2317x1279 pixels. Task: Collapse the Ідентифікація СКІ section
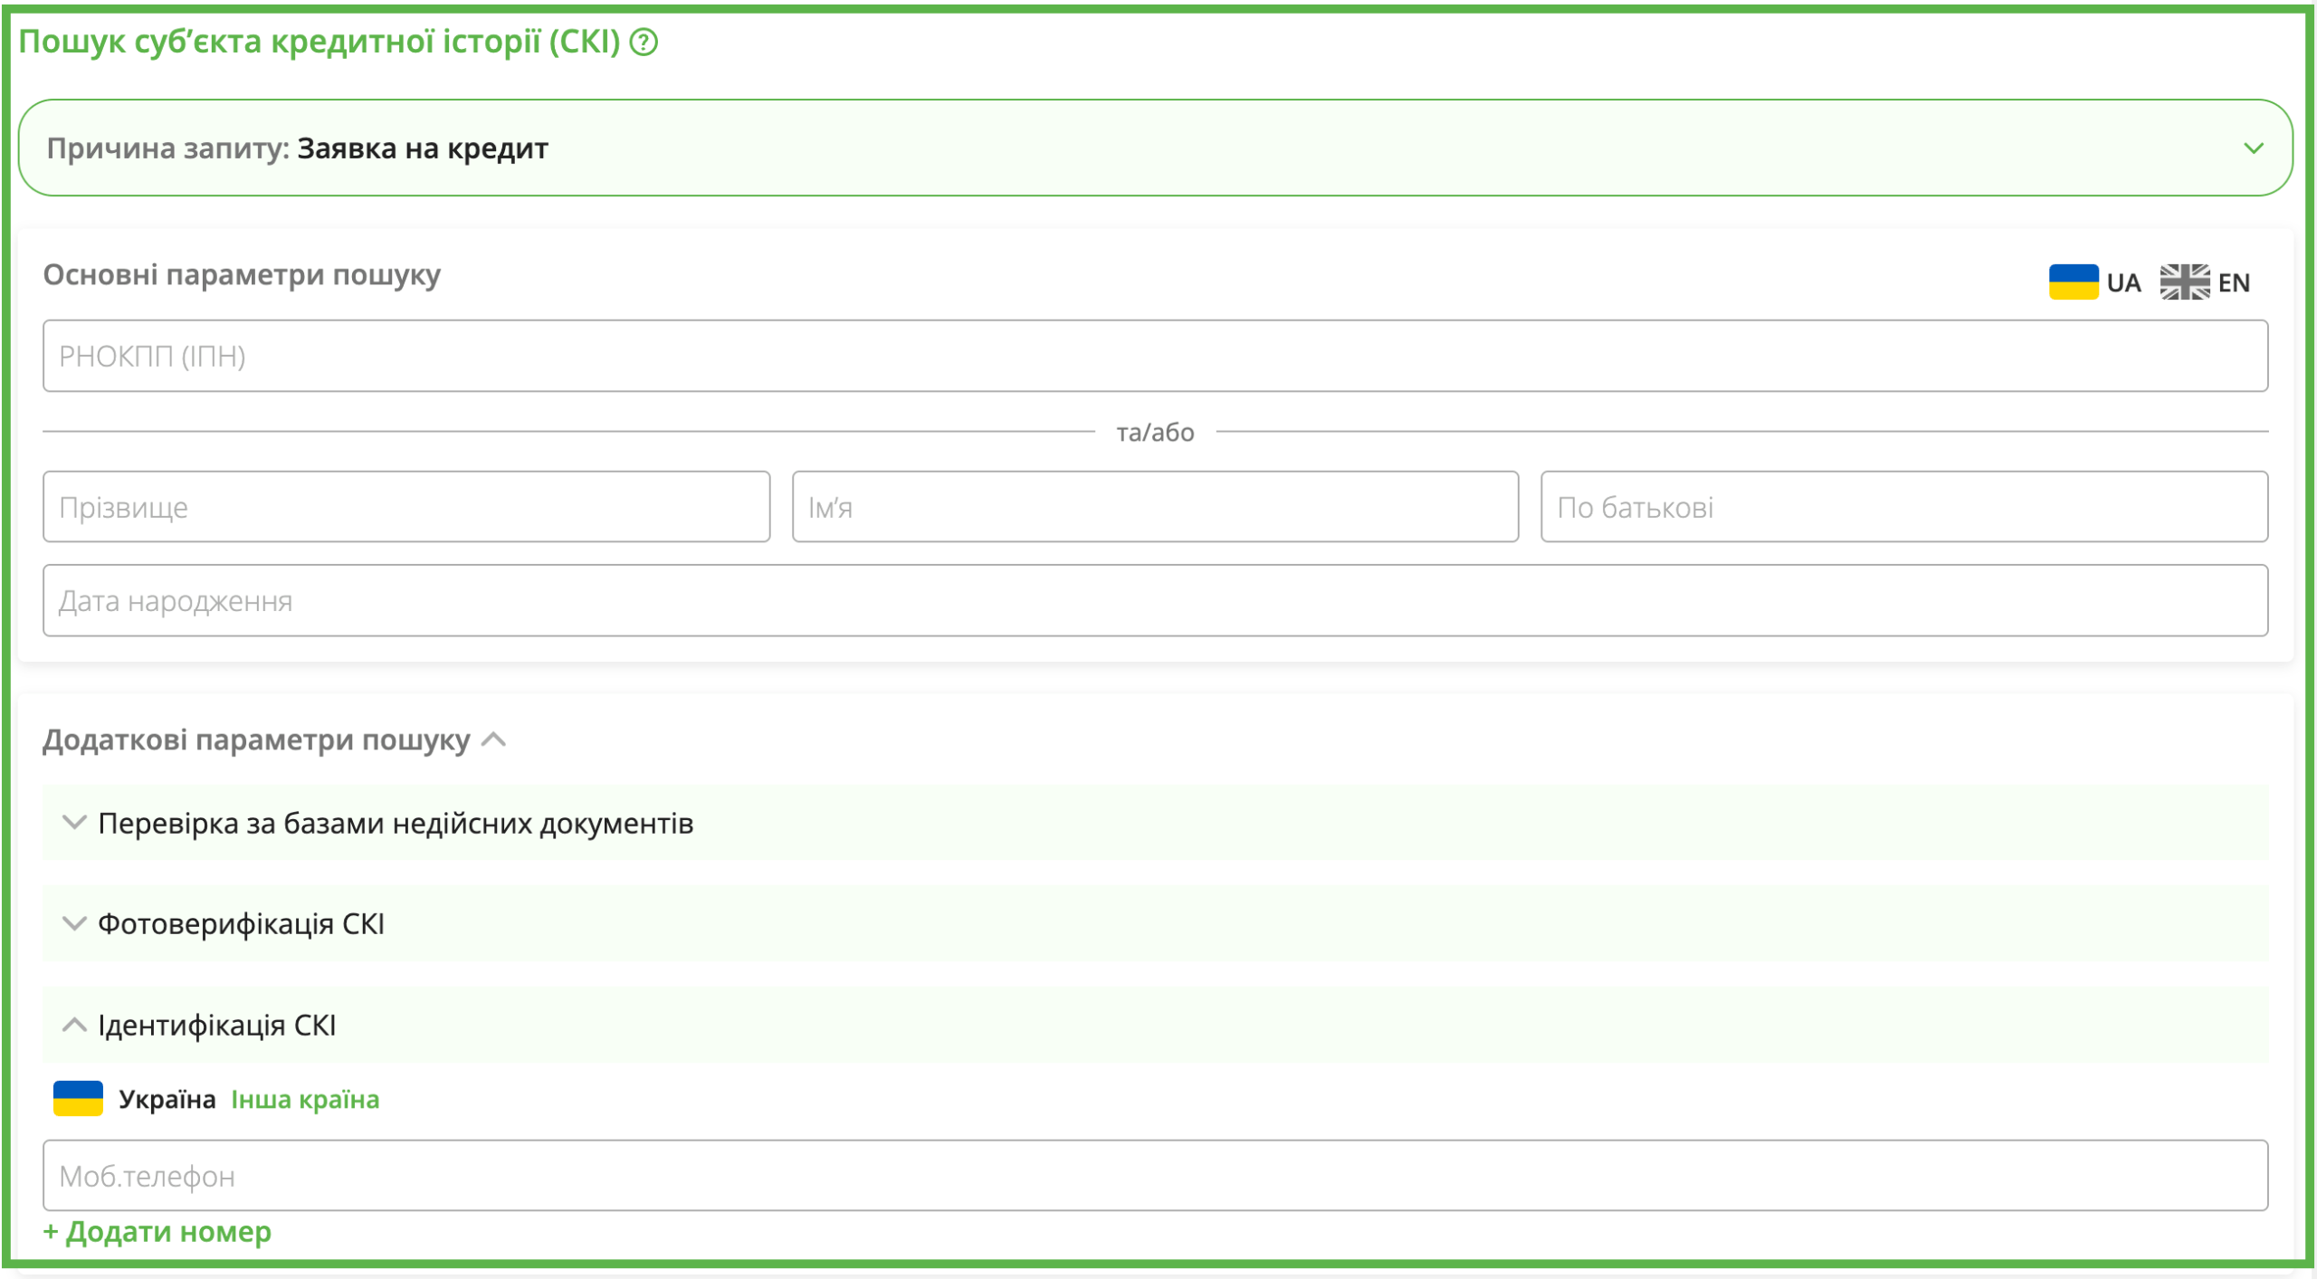(217, 1026)
